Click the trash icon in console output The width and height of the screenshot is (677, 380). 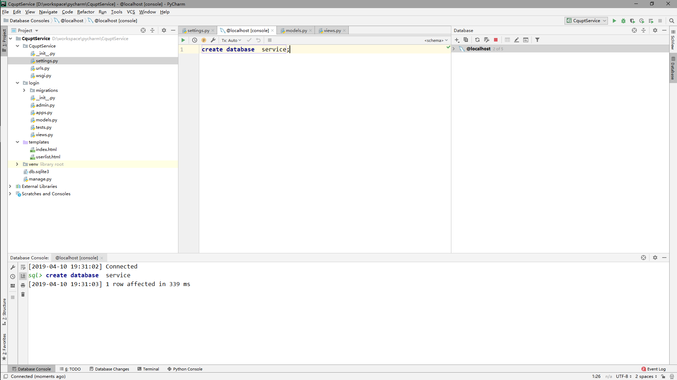tap(23, 294)
